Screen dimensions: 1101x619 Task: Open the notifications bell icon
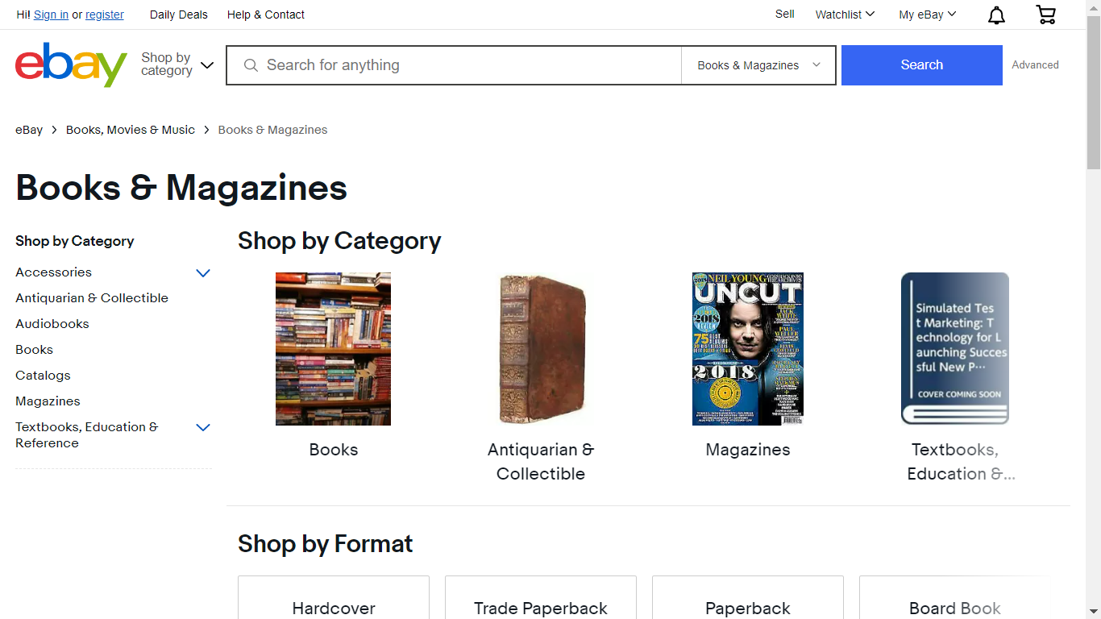(x=997, y=15)
